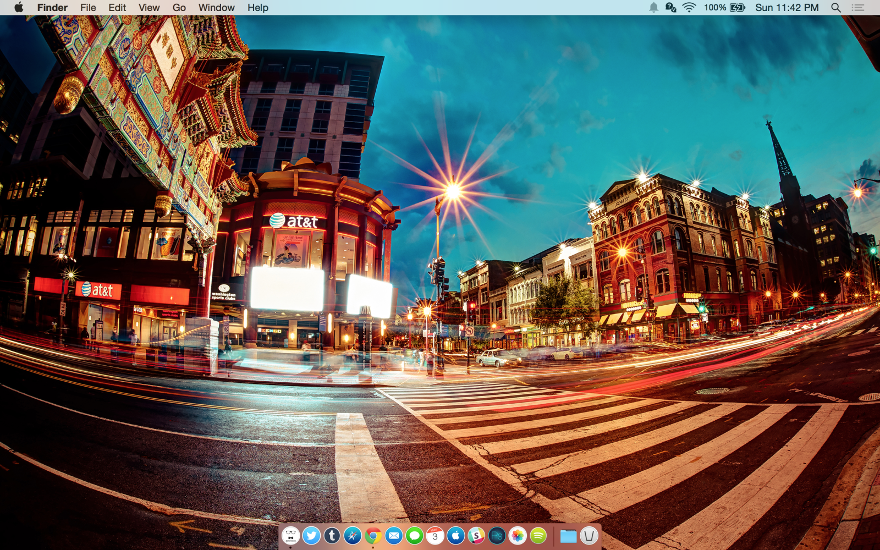Open the Help menu
The height and width of the screenshot is (550, 880).
pos(258,7)
